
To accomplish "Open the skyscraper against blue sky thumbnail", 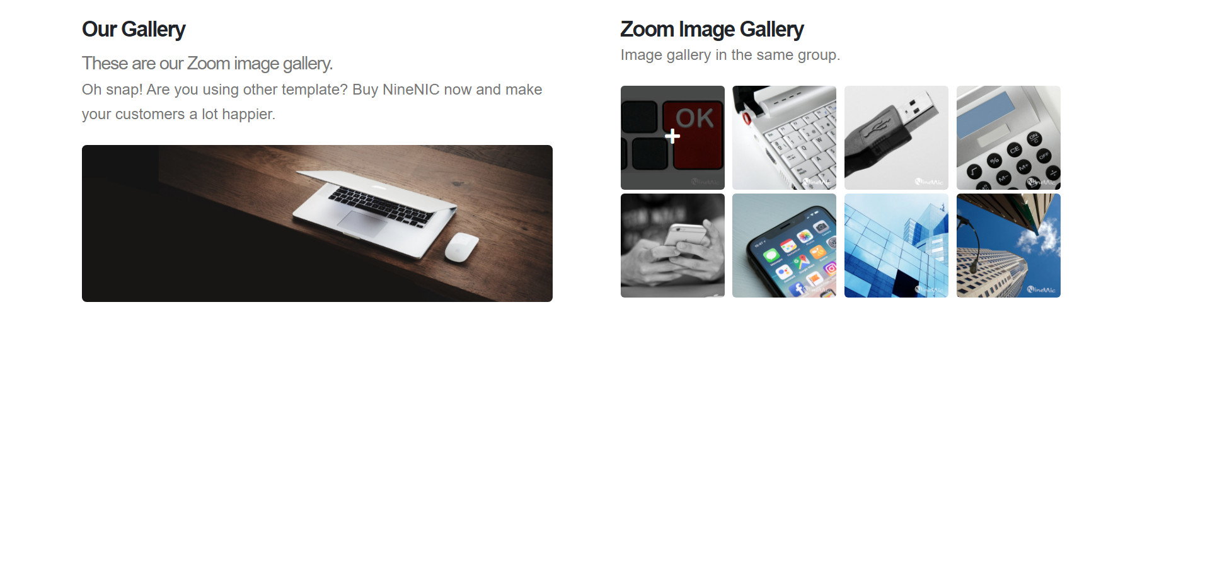I will pos(1008,245).
